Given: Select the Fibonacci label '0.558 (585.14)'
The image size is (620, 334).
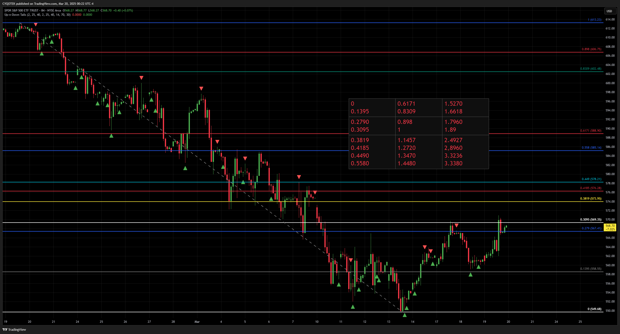Looking at the screenshot, I should [591, 148].
